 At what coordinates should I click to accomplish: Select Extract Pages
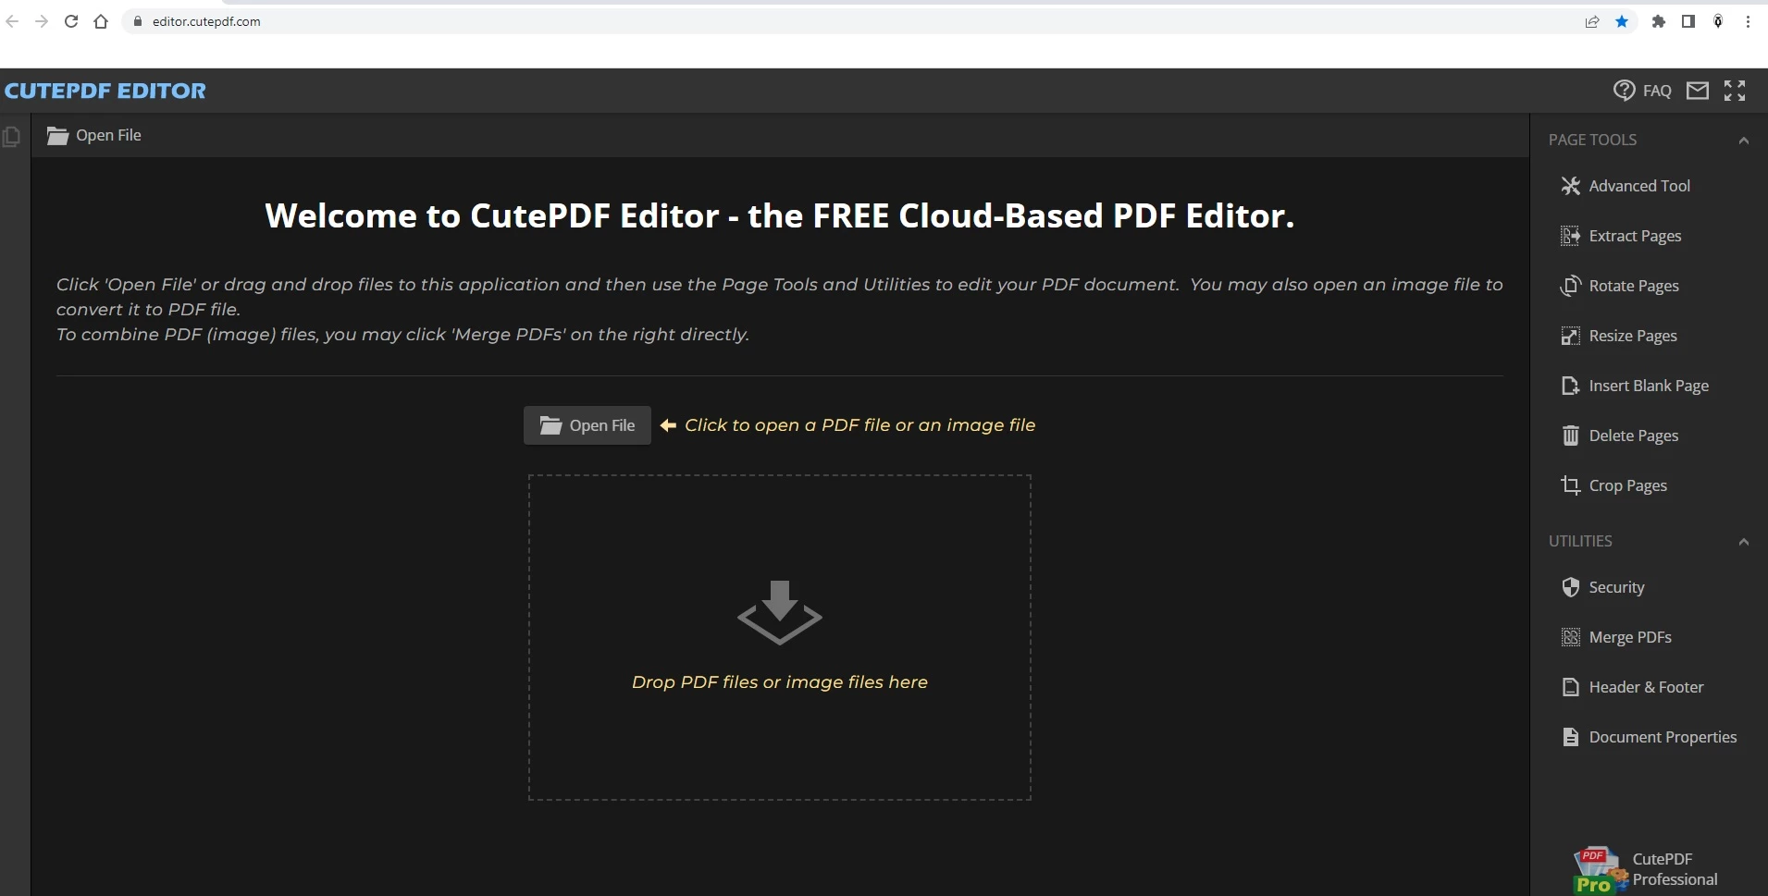pos(1621,236)
